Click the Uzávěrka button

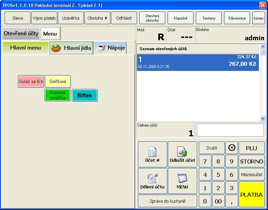(71, 18)
